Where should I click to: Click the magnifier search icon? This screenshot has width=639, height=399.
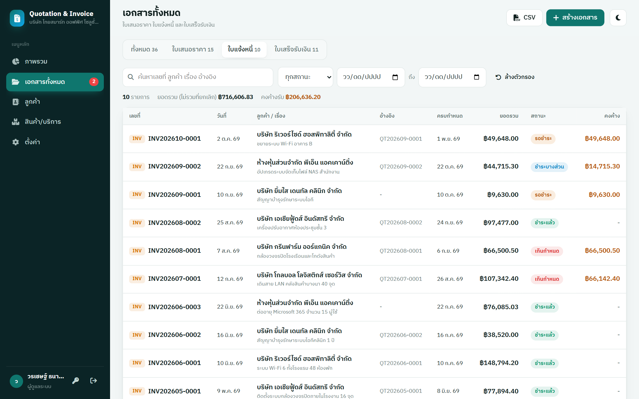pos(130,77)
